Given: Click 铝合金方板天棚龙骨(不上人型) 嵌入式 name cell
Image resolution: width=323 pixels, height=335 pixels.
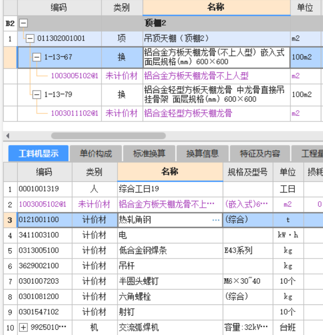Looking at the screenshot, I should [216, 57].
